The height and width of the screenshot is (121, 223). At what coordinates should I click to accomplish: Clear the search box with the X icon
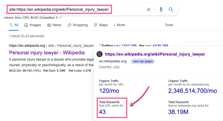(149, 10)
